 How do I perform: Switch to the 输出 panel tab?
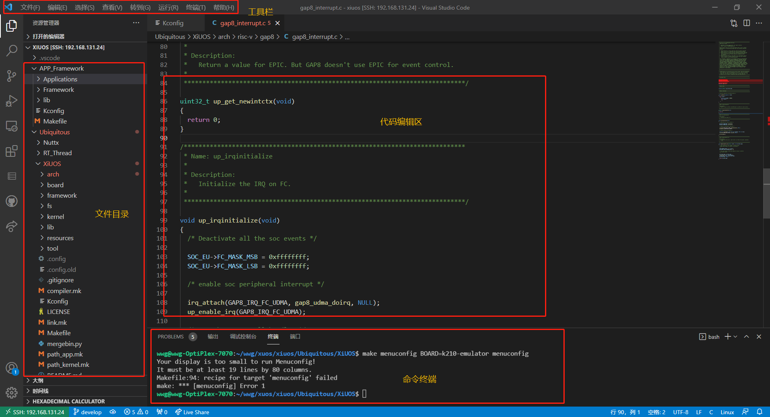[213, 337]
